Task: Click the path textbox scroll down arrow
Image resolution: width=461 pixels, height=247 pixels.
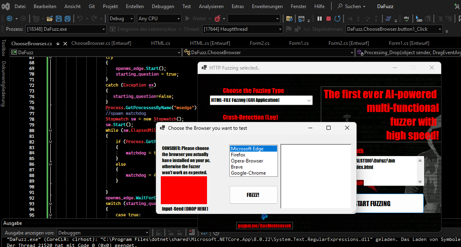Action: click(x=420, y=182)
